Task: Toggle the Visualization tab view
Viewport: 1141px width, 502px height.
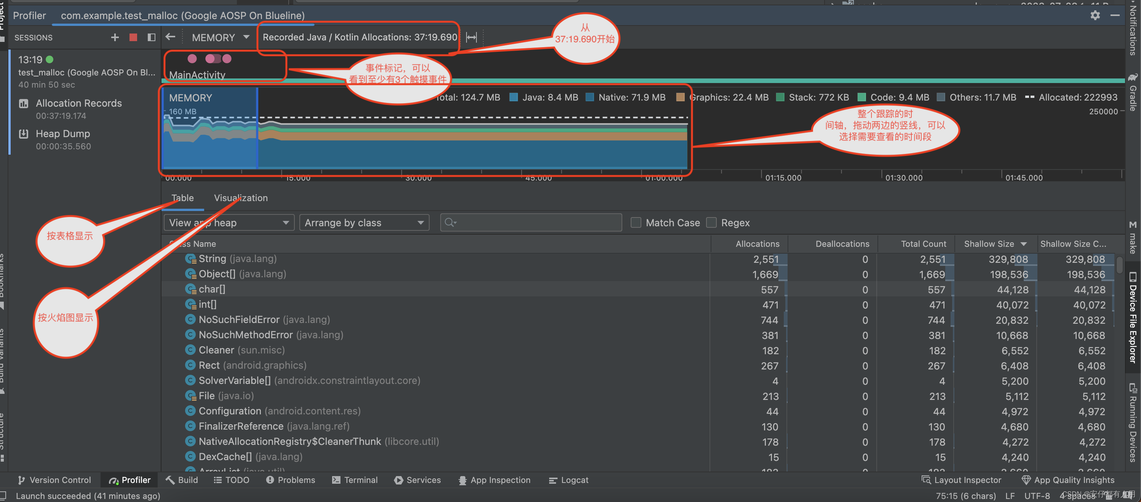Action: coord(240,197)
